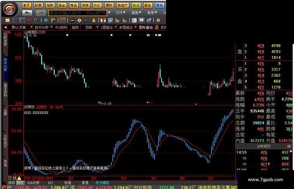Click the 理财 navigation button
The image size is (294, 189).
[109, 5]
